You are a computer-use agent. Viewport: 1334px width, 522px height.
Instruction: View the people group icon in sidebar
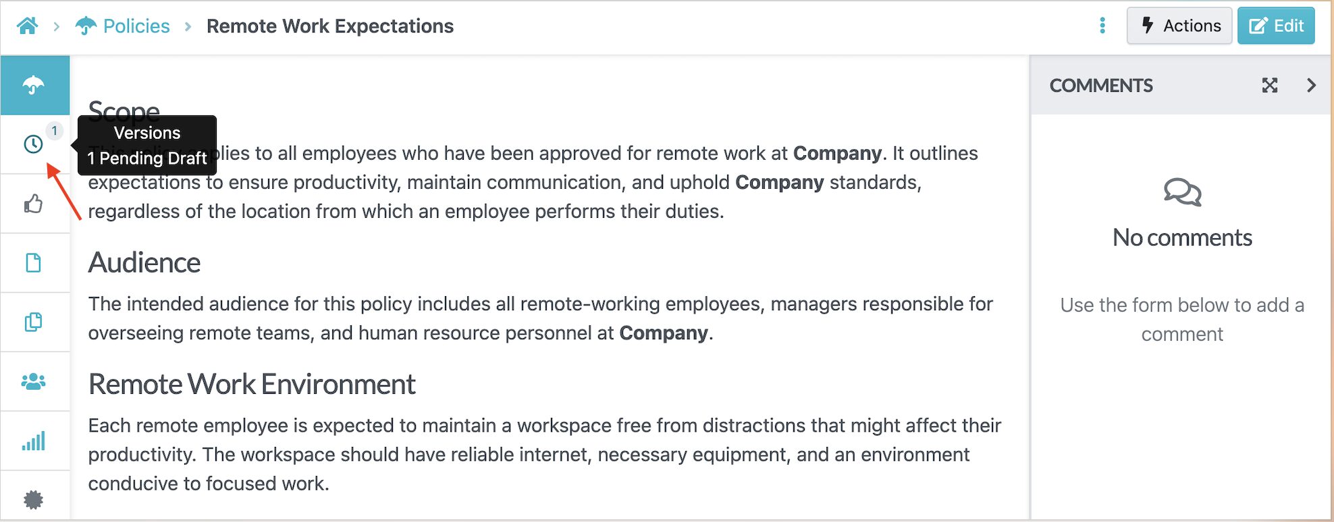point(34,381)
